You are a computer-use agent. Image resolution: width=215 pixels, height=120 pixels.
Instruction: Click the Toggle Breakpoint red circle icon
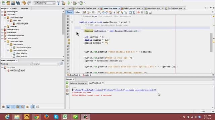(138, 12)
